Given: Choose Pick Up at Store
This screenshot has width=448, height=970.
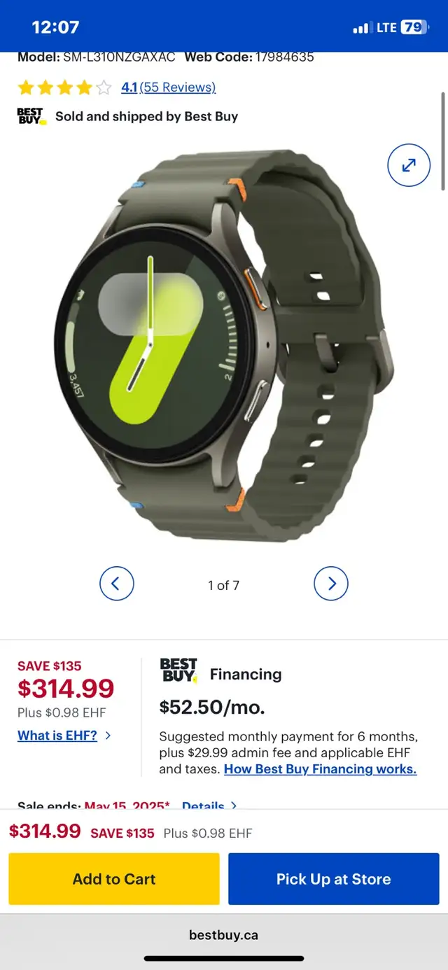Looking at the screenshot, I should click(334, 879).
